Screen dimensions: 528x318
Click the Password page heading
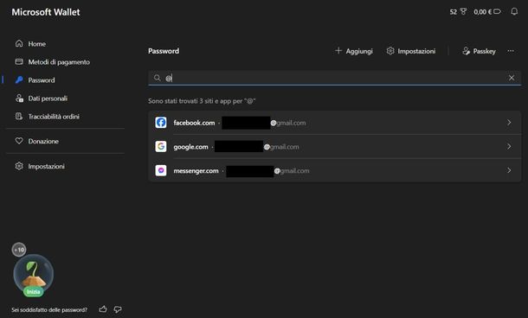coord(164,51)
